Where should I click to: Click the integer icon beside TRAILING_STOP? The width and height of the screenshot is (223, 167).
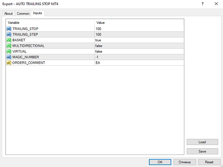point(9,29)
